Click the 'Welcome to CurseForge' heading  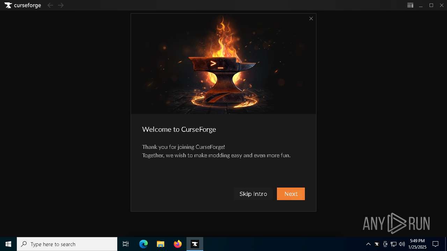pyautogui.click(x=179, y=129)
